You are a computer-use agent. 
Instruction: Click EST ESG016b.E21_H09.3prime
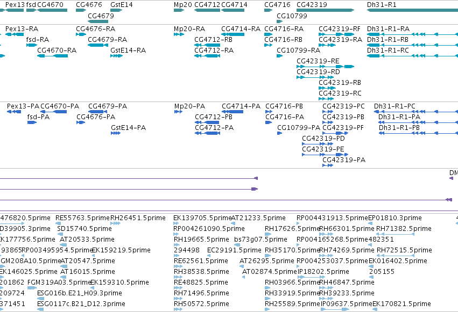click(80, 293)
